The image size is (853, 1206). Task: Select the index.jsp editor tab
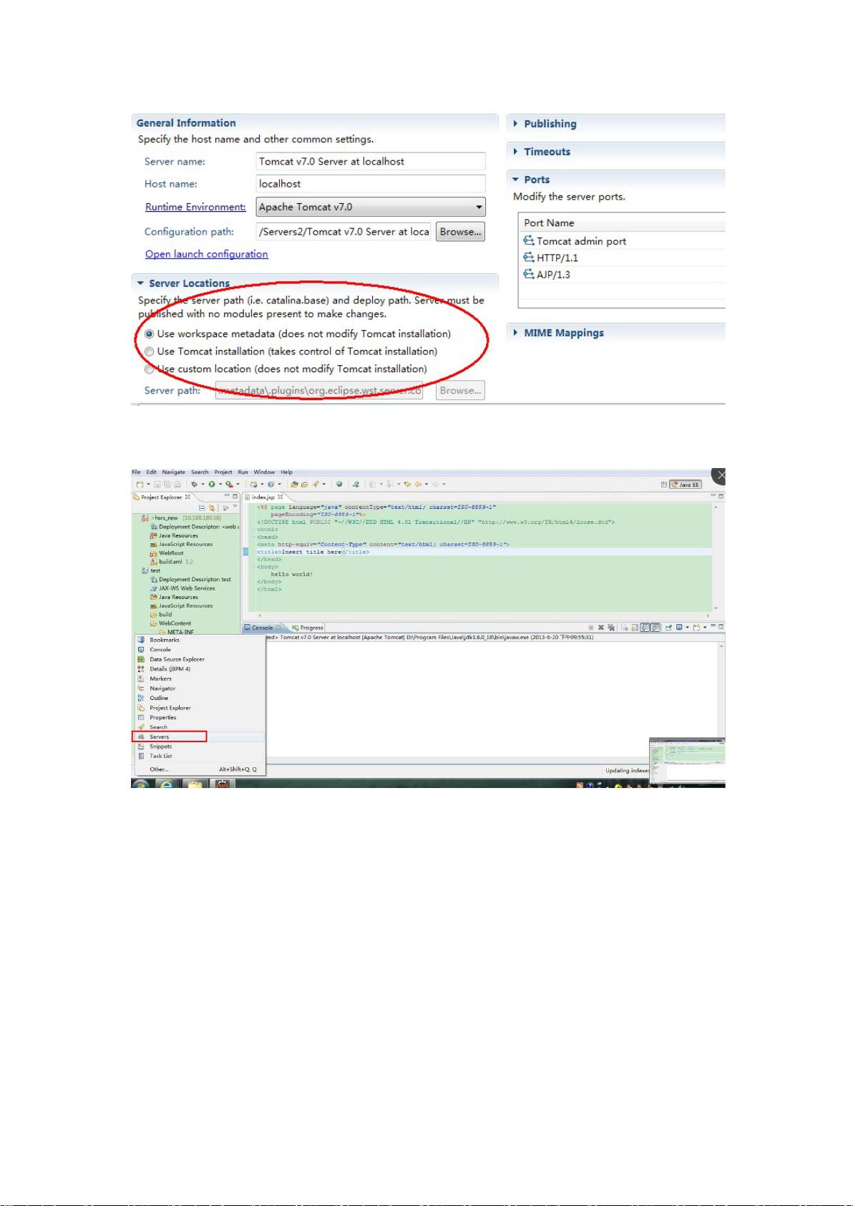click(x=264, y=497)
